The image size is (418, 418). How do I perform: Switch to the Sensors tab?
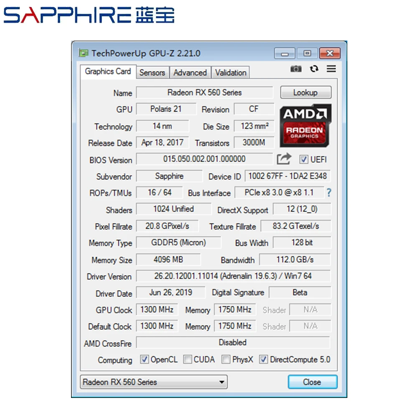click(152, 72)
